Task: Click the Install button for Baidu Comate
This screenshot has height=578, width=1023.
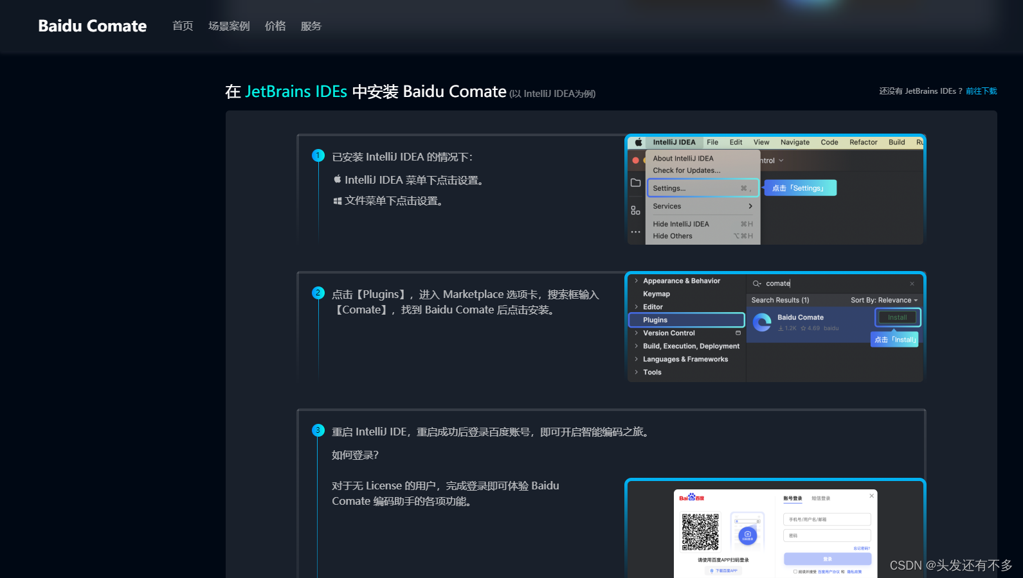Action: 898,317
